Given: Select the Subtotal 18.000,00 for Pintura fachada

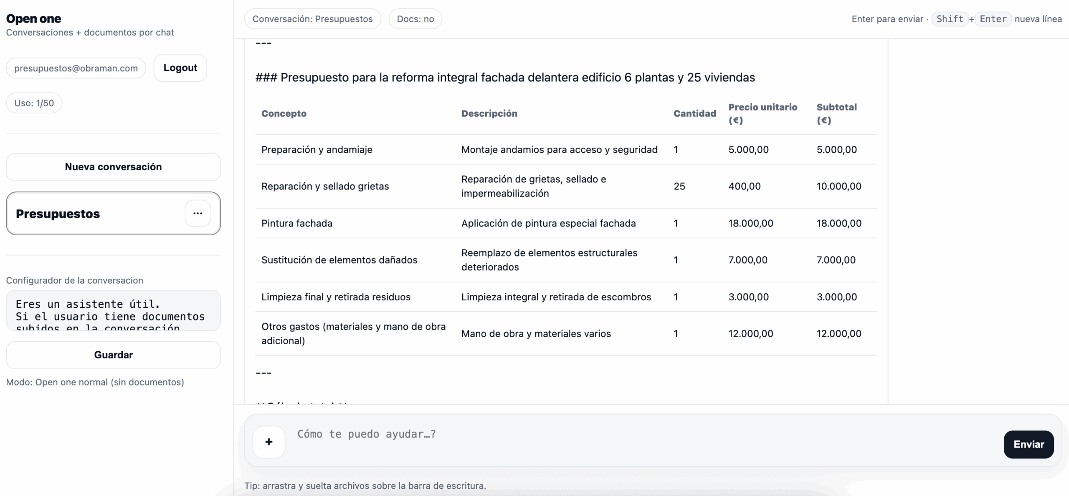Looking at the screenshot, I should click(x=839, y=223).
